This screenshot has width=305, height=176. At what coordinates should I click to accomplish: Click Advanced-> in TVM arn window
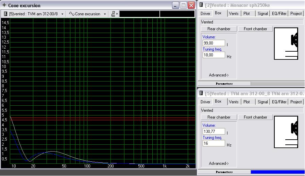[x=219, y=163]
